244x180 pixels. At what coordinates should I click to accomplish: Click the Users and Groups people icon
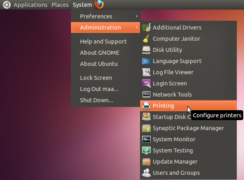[x=146, y=173]
